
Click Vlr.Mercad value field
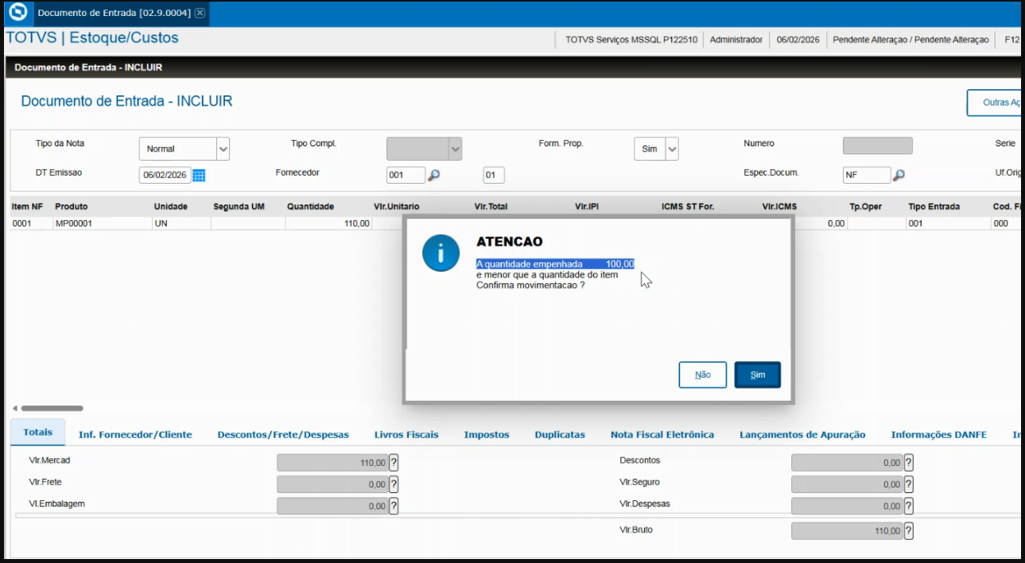tap(332, 462)
